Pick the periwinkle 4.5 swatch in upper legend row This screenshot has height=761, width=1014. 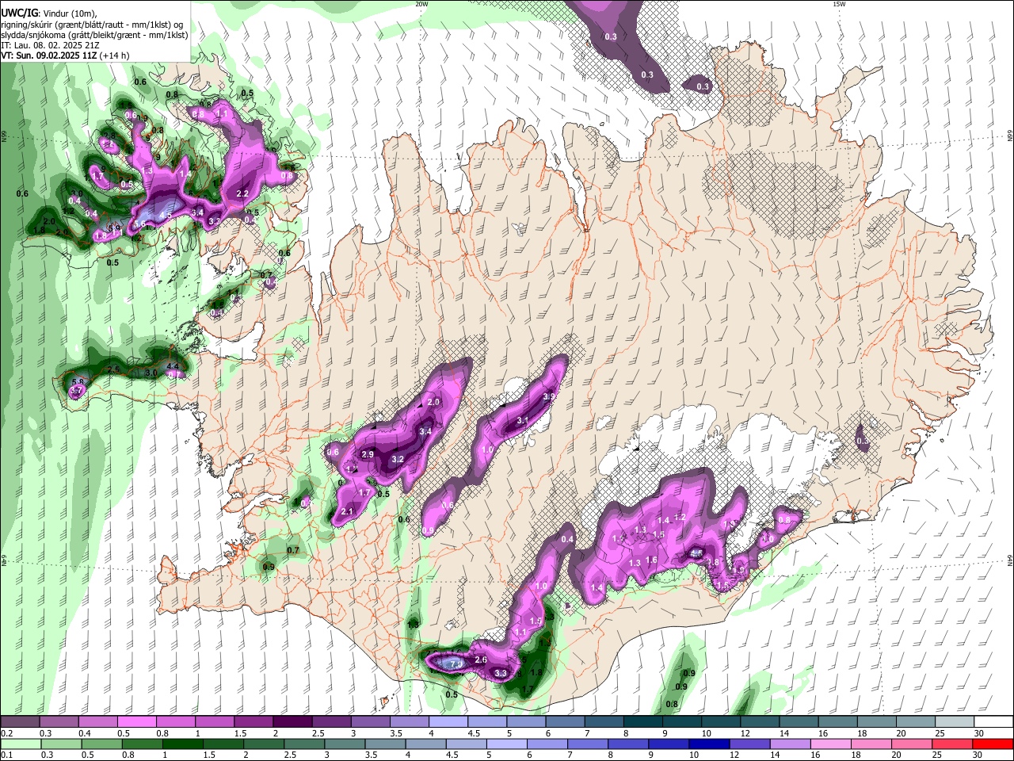(x=486, y=722)
